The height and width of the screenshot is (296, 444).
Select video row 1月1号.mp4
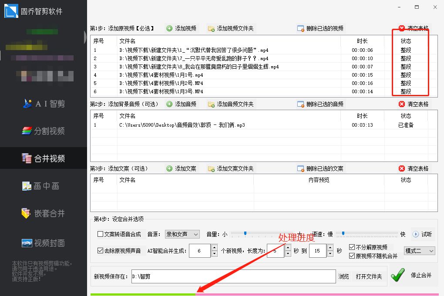(x=264, y=75)
